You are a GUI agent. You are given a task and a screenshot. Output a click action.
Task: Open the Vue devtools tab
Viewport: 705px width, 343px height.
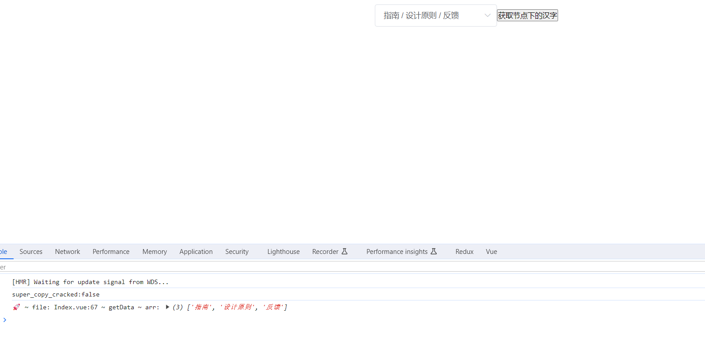491,252
